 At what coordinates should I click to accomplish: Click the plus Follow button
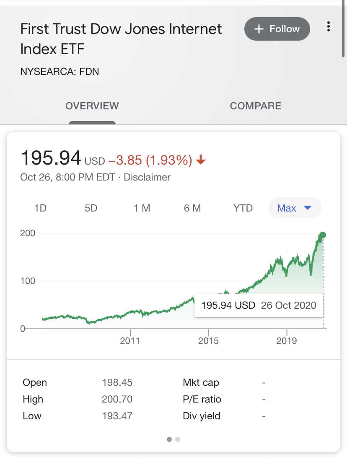coord(277,29)
